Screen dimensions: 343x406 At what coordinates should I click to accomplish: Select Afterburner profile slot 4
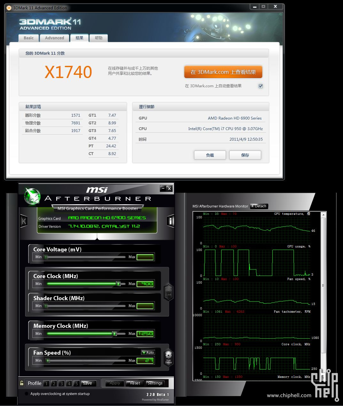coord(69,383)
